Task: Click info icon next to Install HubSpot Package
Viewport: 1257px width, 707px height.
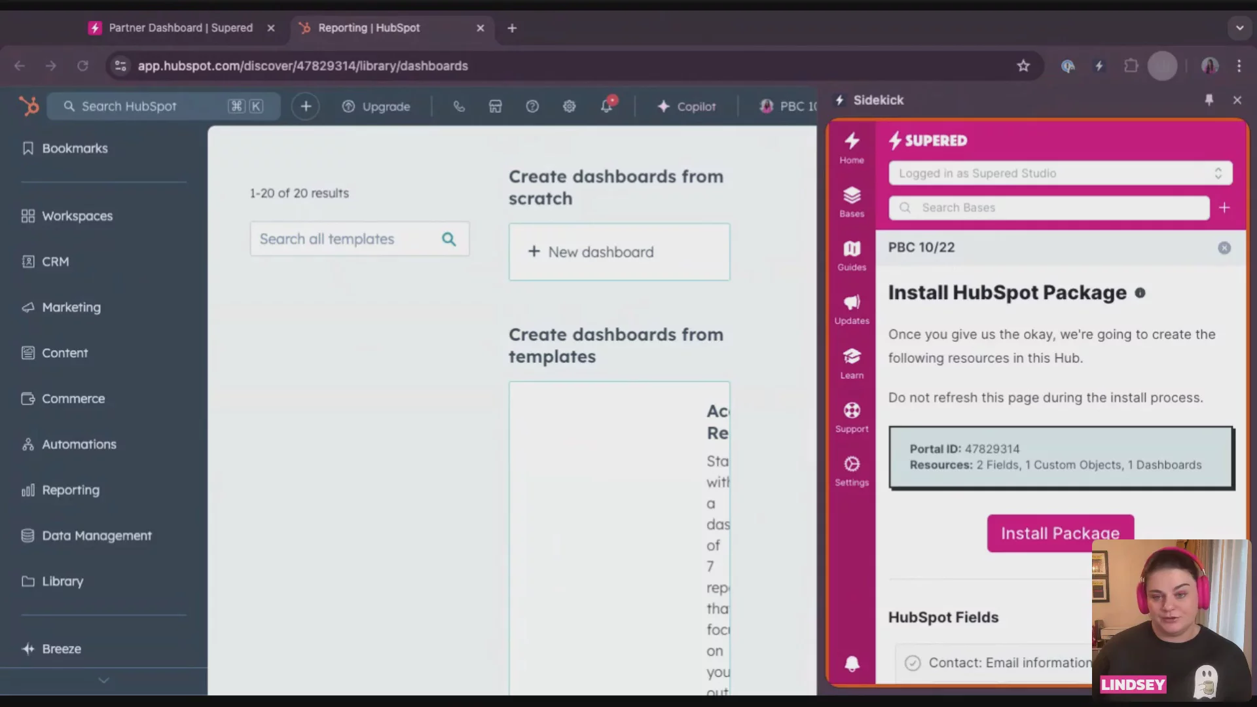Action: (1140, 293)
